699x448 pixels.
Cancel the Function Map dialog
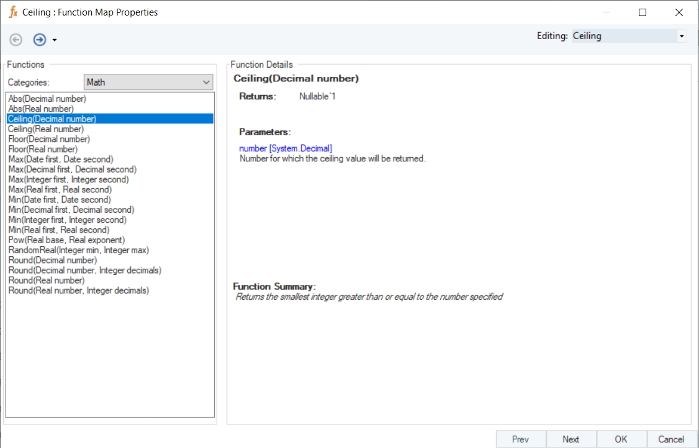pos(671,439)
